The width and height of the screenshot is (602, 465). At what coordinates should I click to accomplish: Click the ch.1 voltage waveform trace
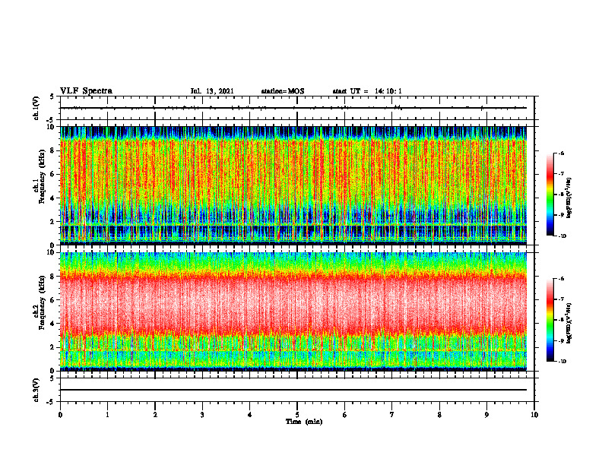pos(293,108)
